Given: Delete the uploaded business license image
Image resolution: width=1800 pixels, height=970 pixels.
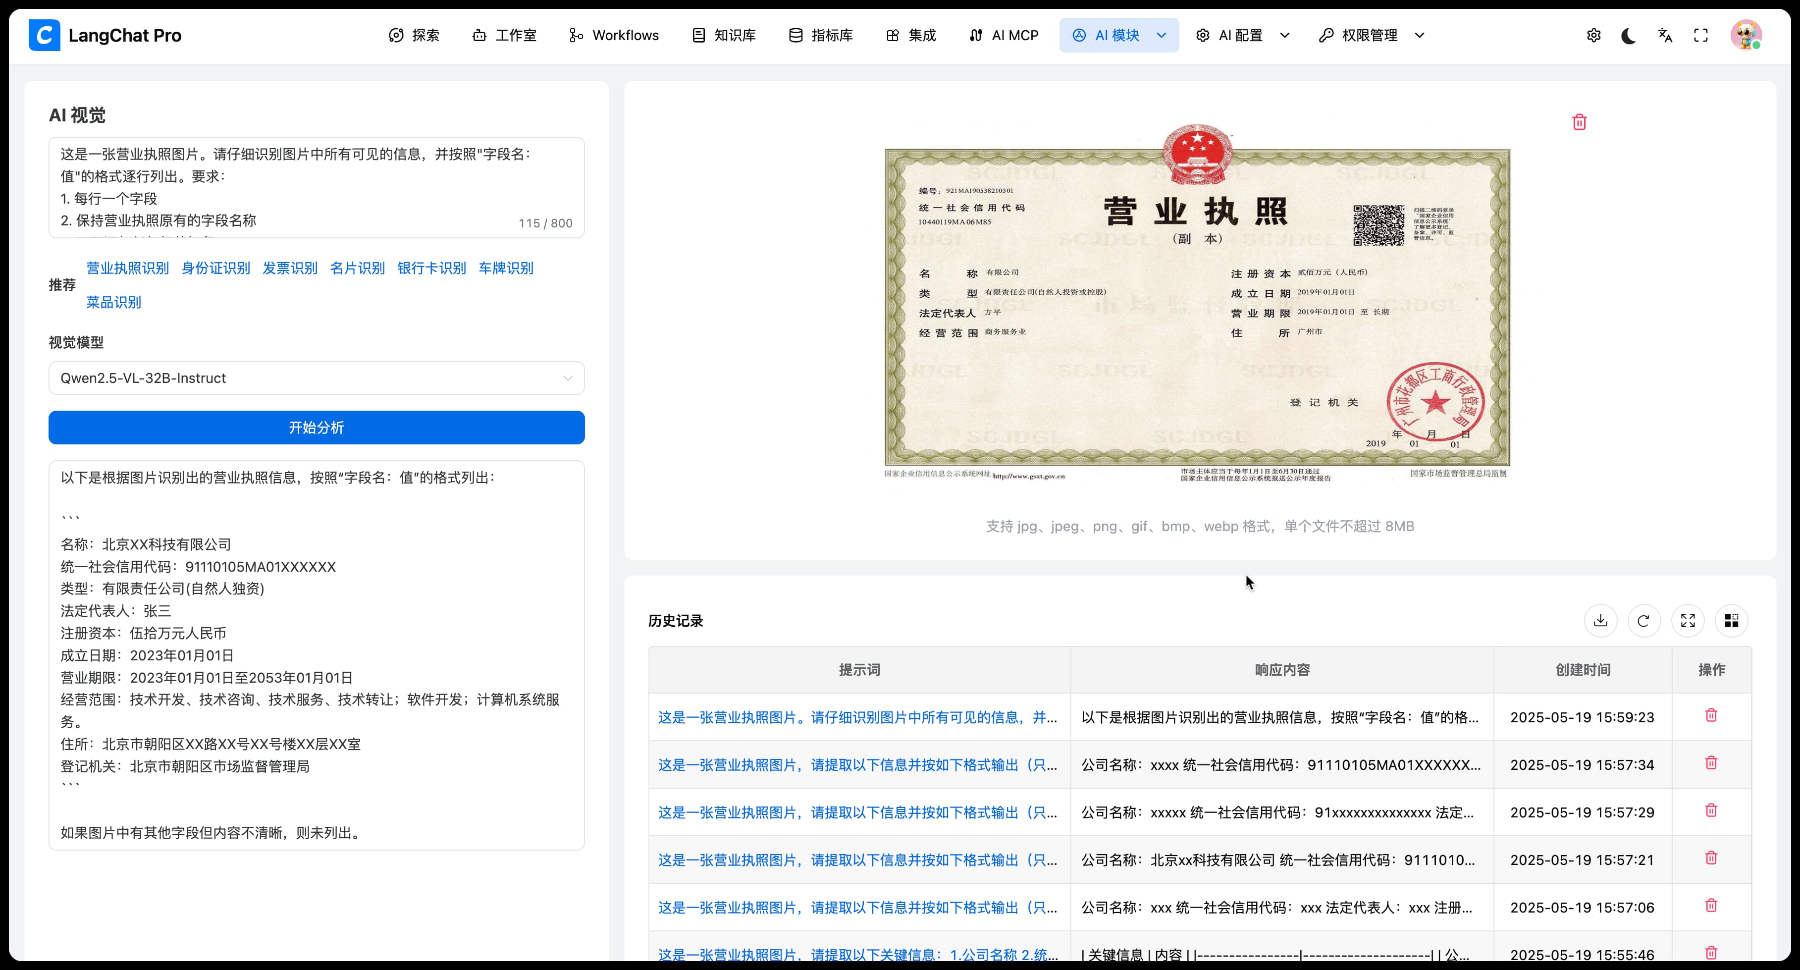Looking at the screenshot, I should pyautogui.click(x=1579, y=122).
